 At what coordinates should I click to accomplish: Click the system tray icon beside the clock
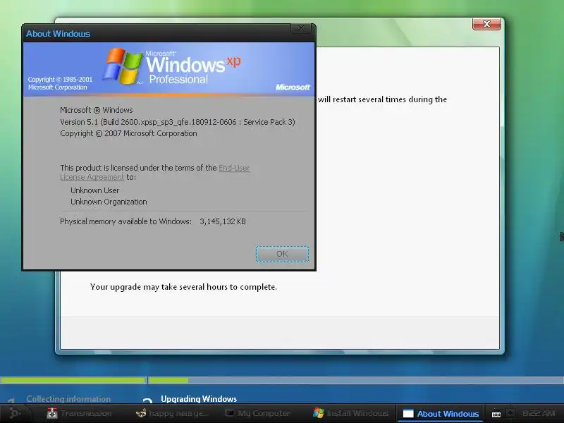[510, 413]
